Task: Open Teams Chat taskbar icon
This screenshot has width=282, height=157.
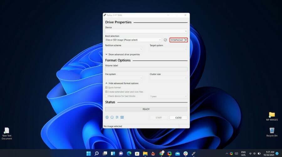Action: (x=121, y=154)
